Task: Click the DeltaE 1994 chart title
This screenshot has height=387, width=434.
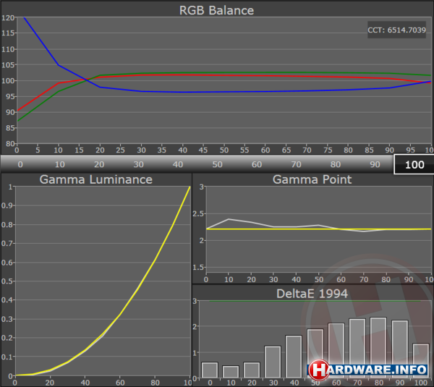Action: point(312,294)
